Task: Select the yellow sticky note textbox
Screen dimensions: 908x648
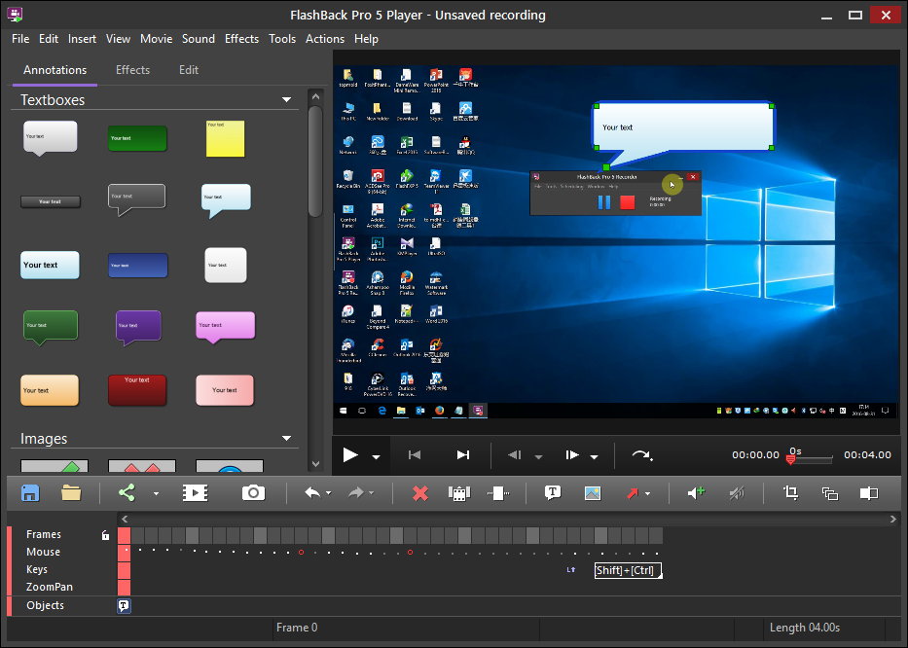Action: [225, 139]
